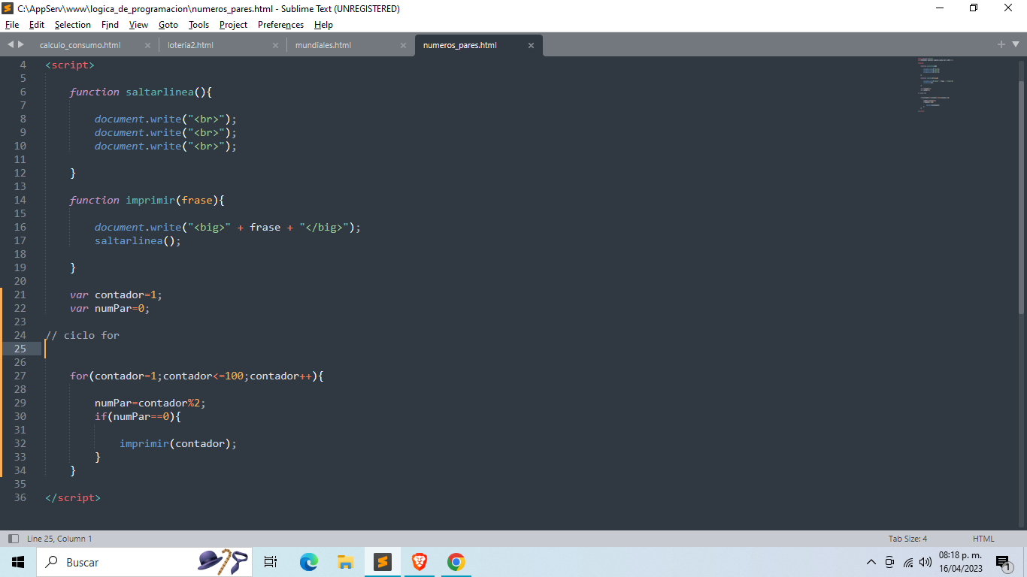
Task: Close the numeros_pares.html tab
Action: [x=531, y=45]
